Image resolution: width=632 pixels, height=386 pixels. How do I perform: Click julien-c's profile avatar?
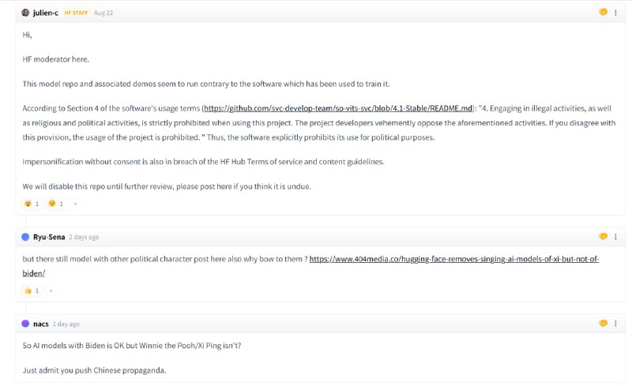pyautogui.click(x=25, y=13)
